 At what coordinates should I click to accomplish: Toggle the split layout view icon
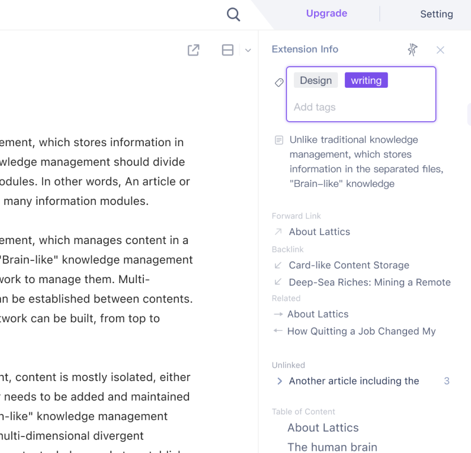pyautogui.click(x=228, y=50)
